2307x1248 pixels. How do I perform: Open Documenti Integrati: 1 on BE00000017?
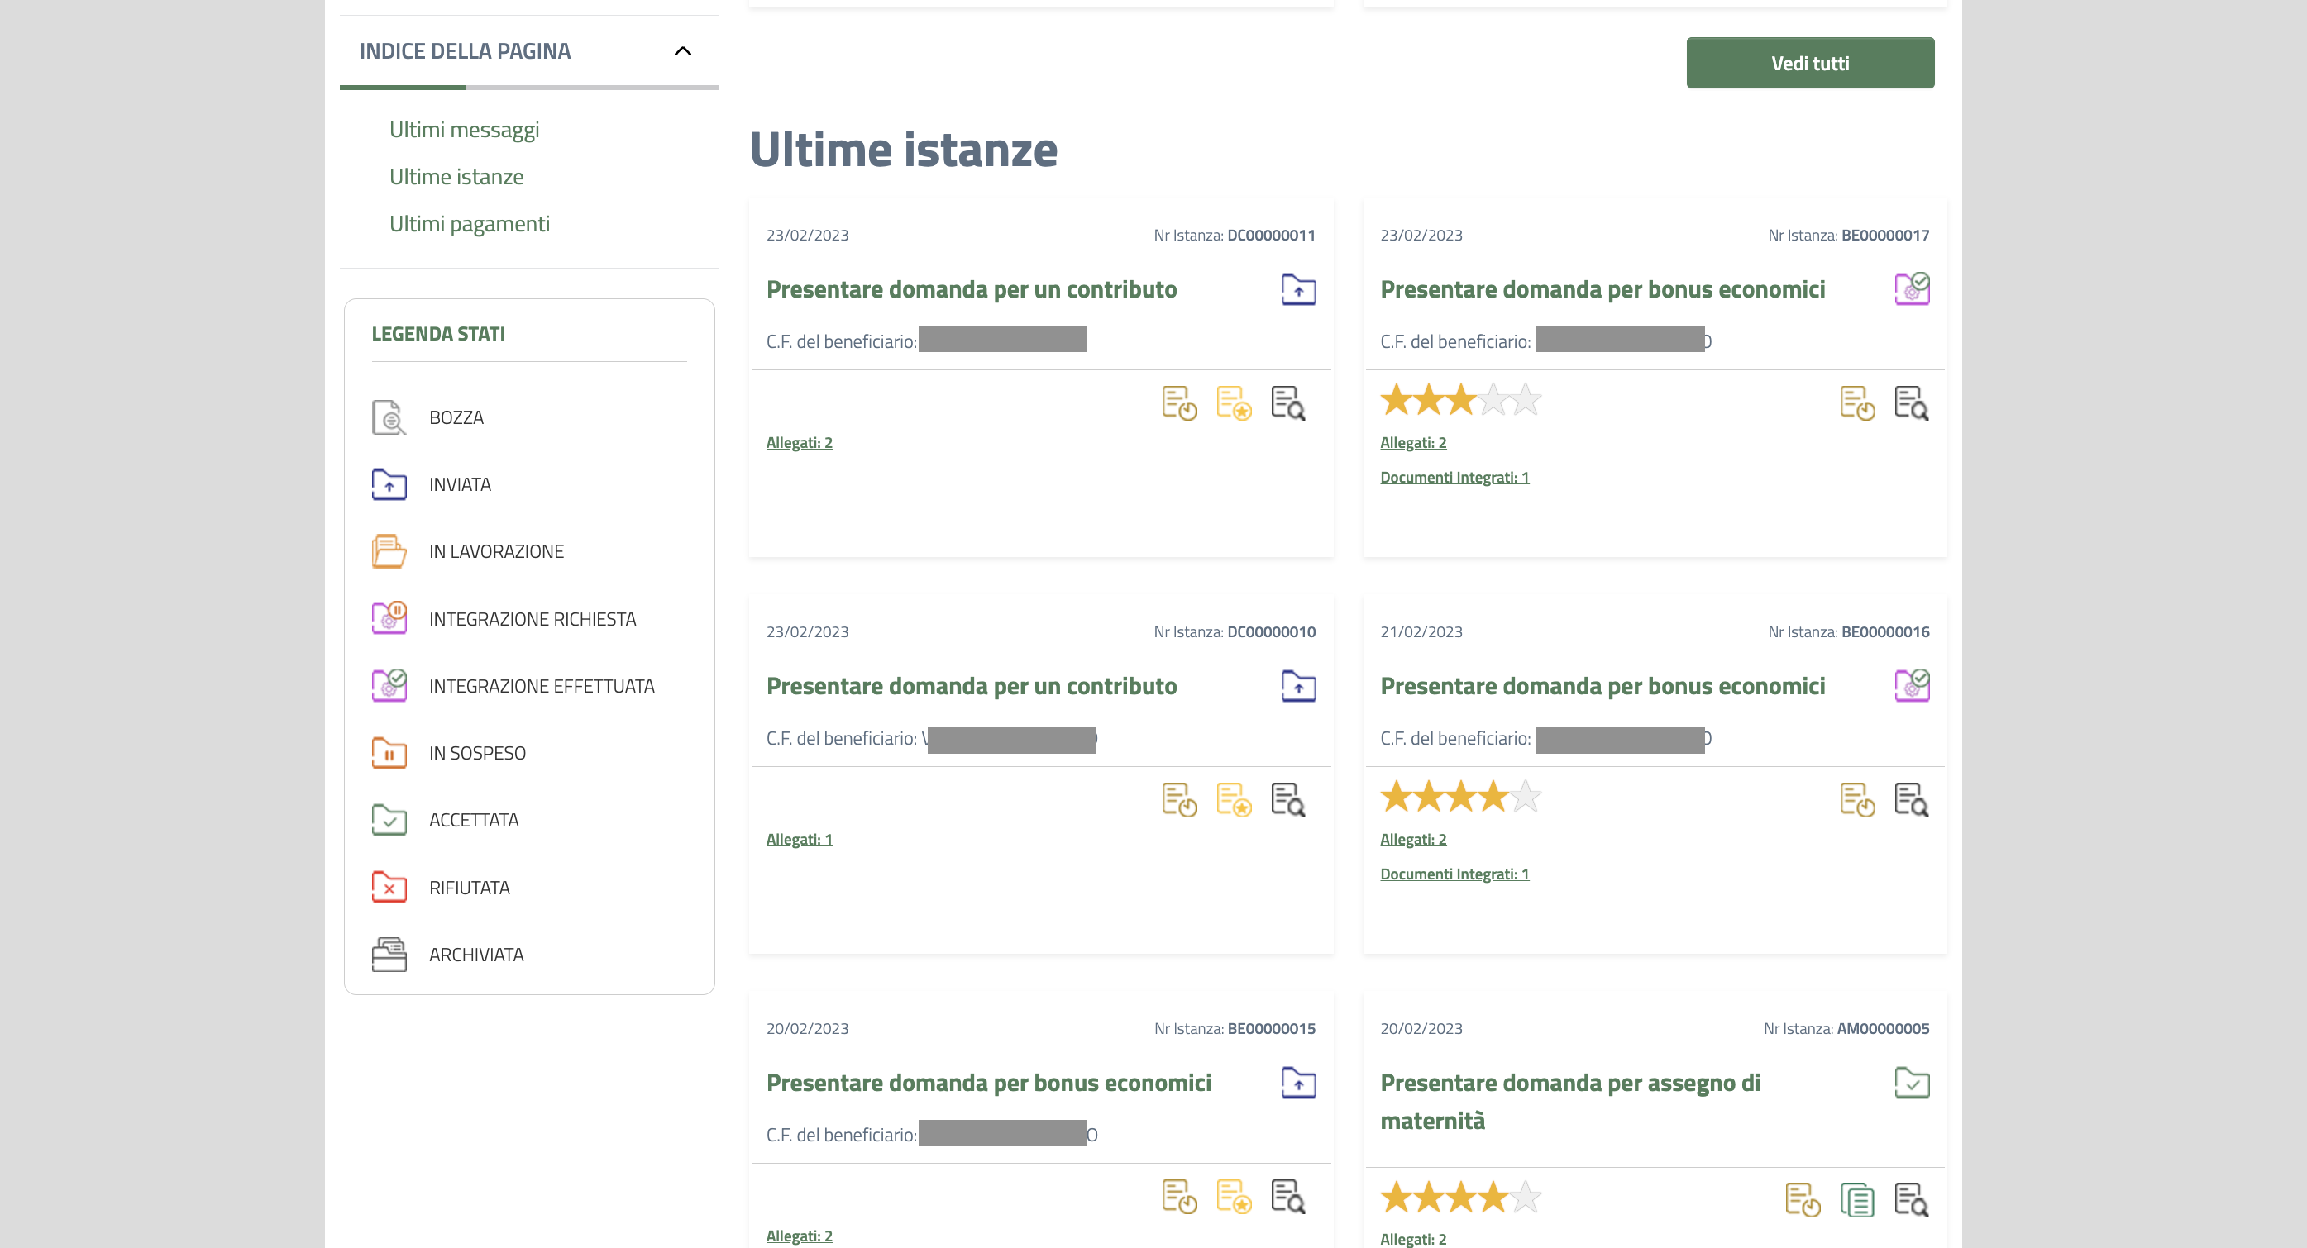point(1454,477)
